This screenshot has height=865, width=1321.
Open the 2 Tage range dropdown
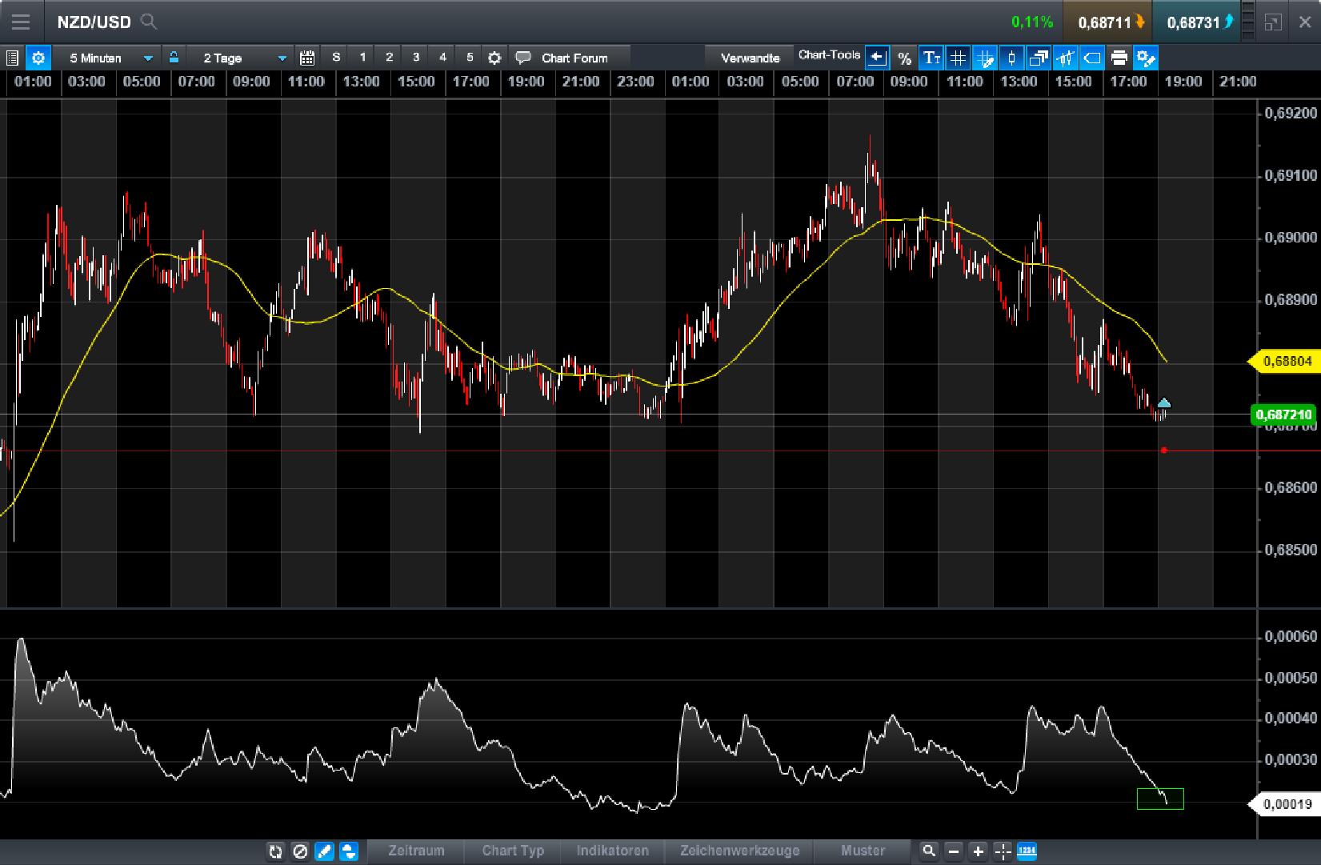tap(240, 57)
